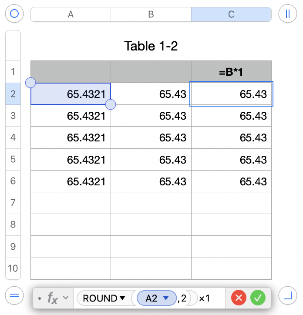Expand the fx chevron menu
Screen dimensions: 303x315
point(66,298)
